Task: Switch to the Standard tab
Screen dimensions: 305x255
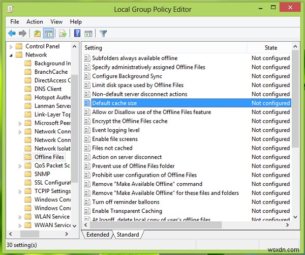Action: [x=128, y=234]
